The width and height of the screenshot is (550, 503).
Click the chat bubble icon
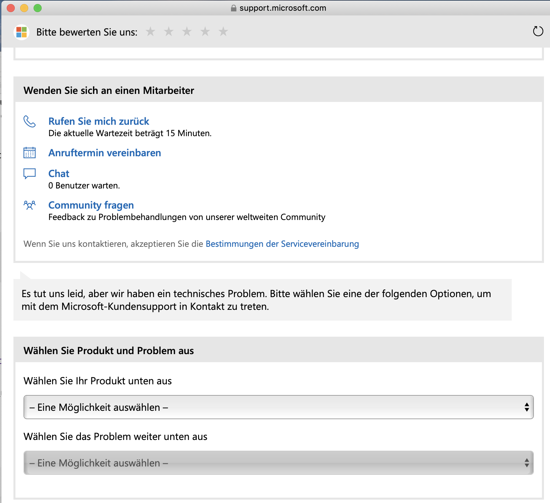(30, 174)
